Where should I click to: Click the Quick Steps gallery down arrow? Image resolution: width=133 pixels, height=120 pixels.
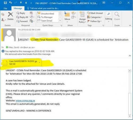click(60, 17)
